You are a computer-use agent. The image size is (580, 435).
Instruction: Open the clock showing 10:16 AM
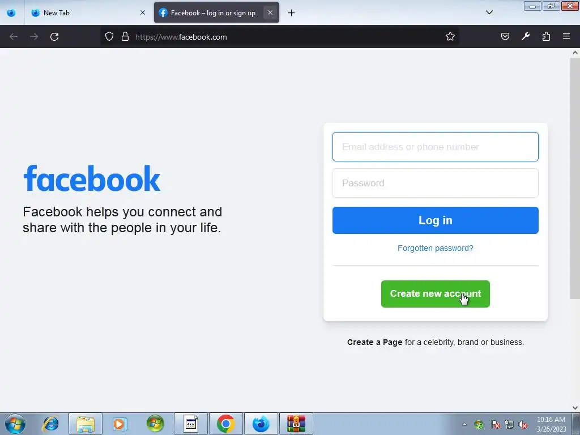pyautogui.click(x=551, y=424)
